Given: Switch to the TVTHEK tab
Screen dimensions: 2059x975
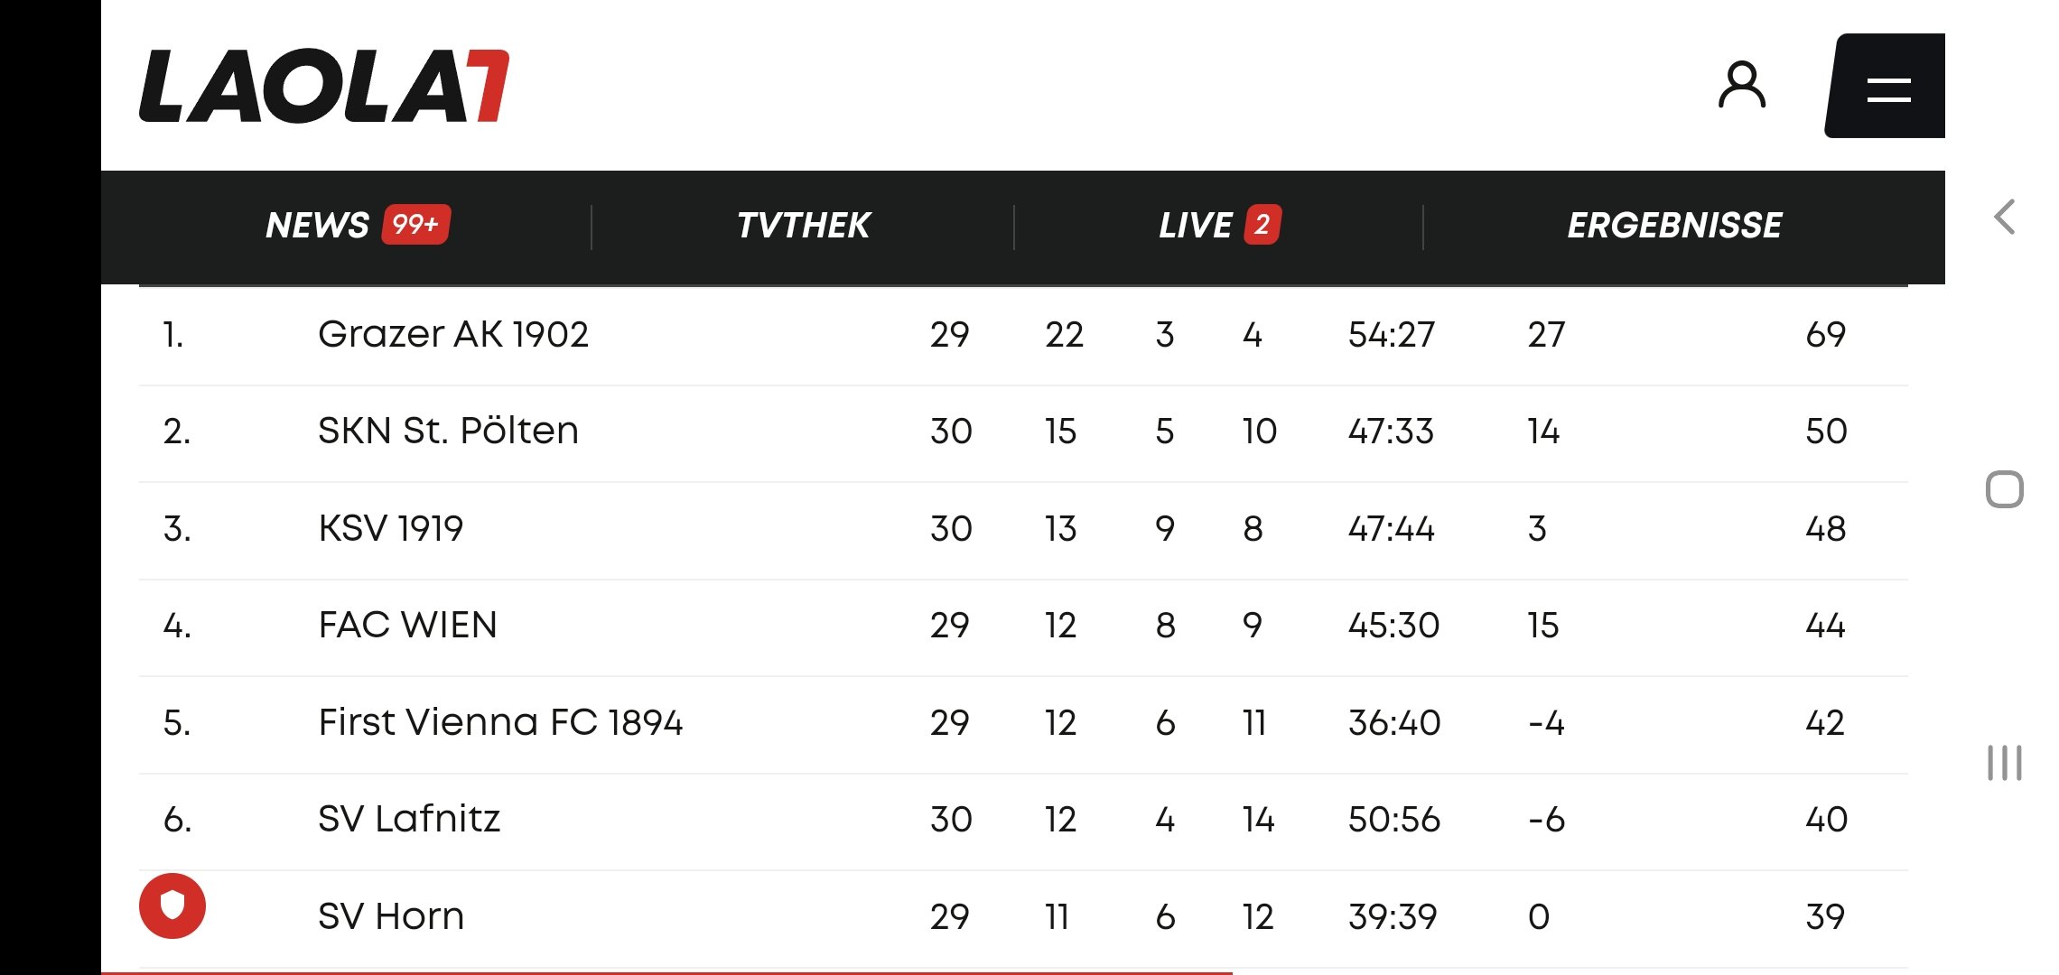Looking at the screenshot, I should [803, 225].
